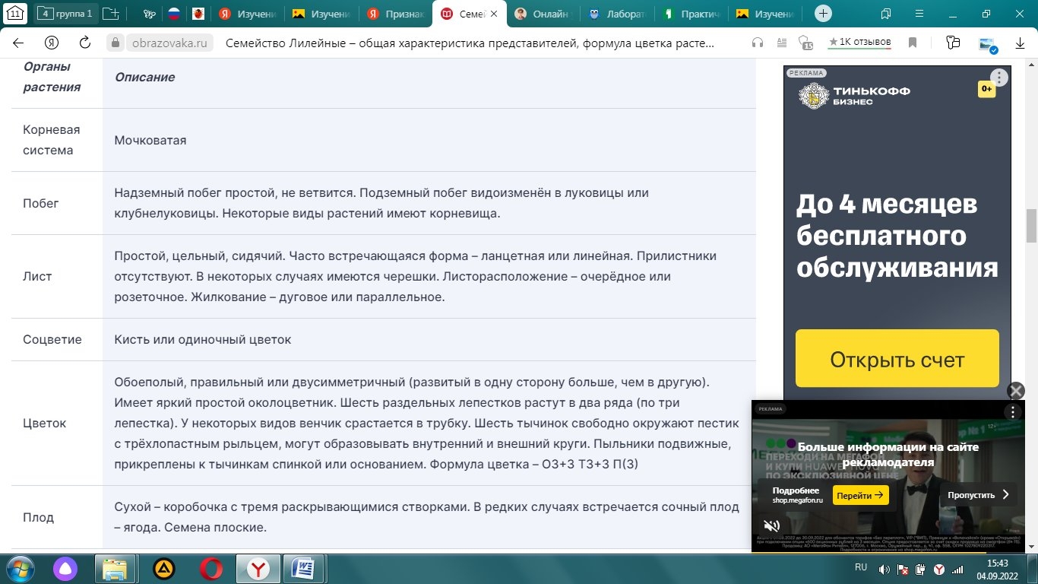Open Microsoft Word from the taskbar
This screenshot has width=1038, height=584.
point(303,568)
